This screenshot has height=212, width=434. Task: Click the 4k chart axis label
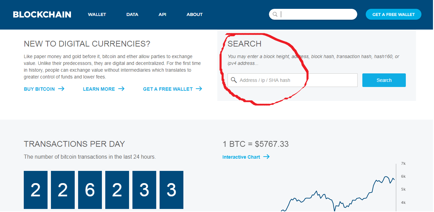point(403,202)
